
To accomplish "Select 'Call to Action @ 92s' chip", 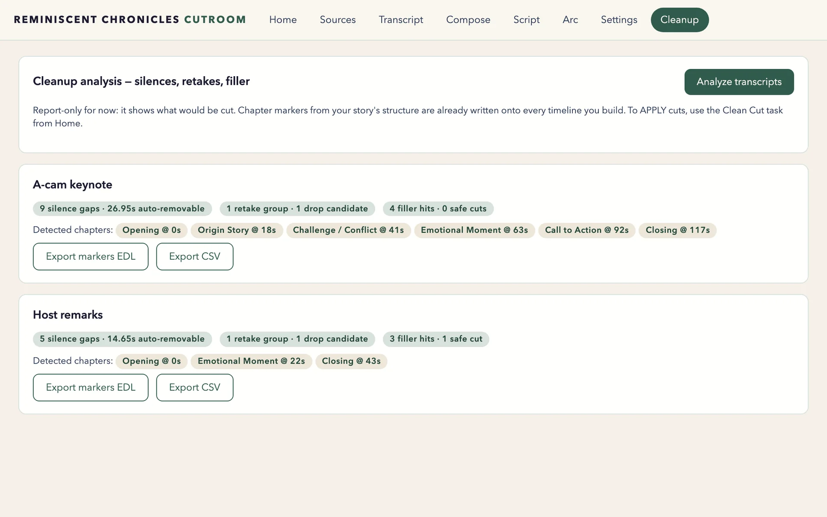I will tap(587, 230).
